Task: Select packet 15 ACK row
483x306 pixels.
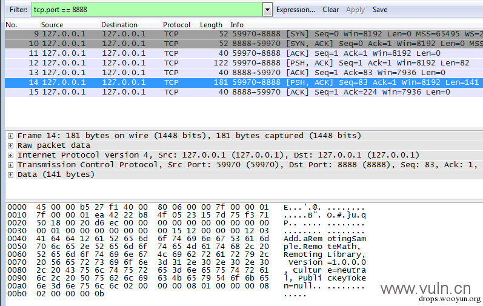Action: (244, 92)
